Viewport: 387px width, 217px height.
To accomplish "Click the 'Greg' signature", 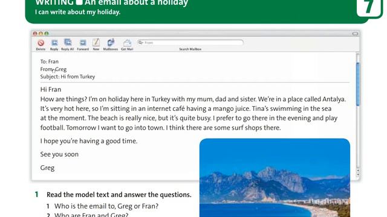I will point(47,168).
